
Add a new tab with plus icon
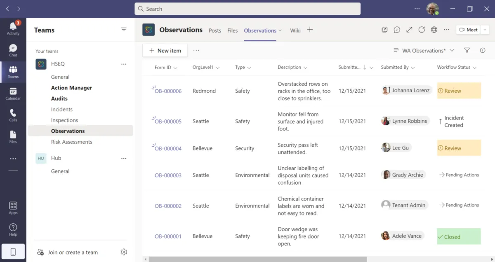tap(310, 30)
